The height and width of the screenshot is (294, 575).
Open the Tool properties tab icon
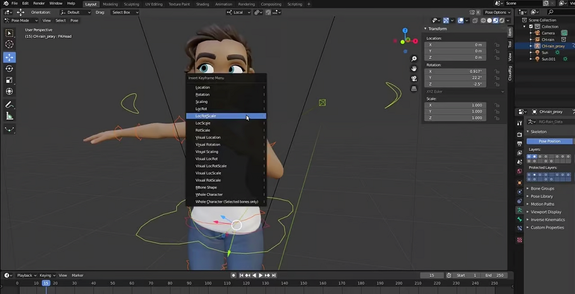tap(519, 123)
